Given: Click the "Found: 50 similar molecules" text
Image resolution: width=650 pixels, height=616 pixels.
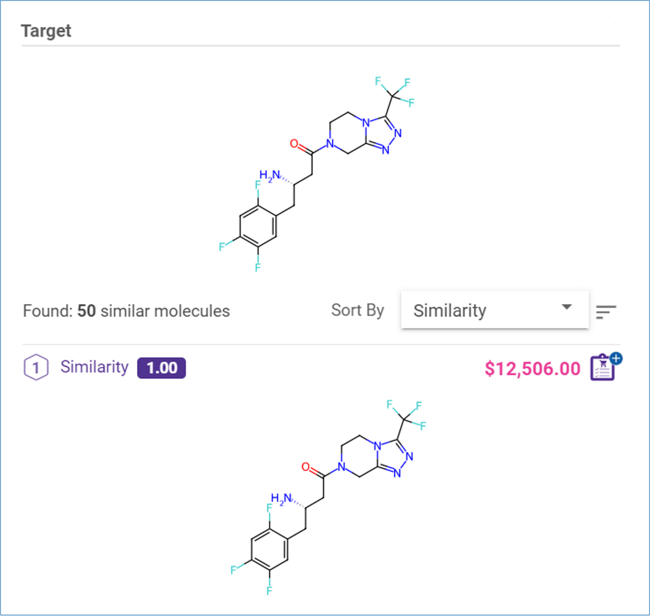Looking at the screenshot, I should [126, 311].
